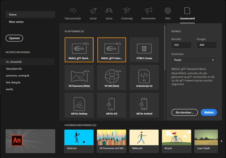226x158 pixels.
Task: Click the platforms list scrollbar
Action: 165,48
